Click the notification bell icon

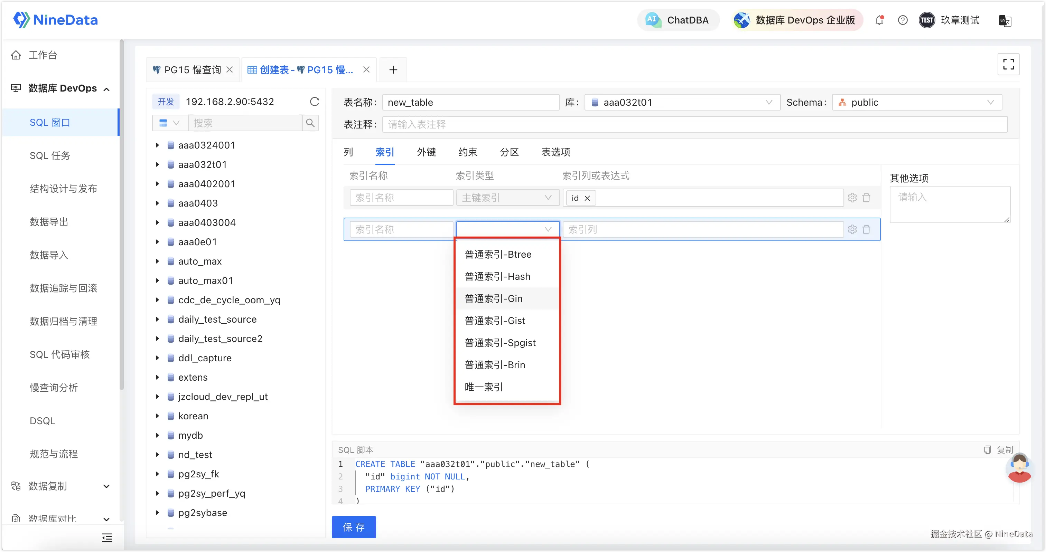point(879,20)
